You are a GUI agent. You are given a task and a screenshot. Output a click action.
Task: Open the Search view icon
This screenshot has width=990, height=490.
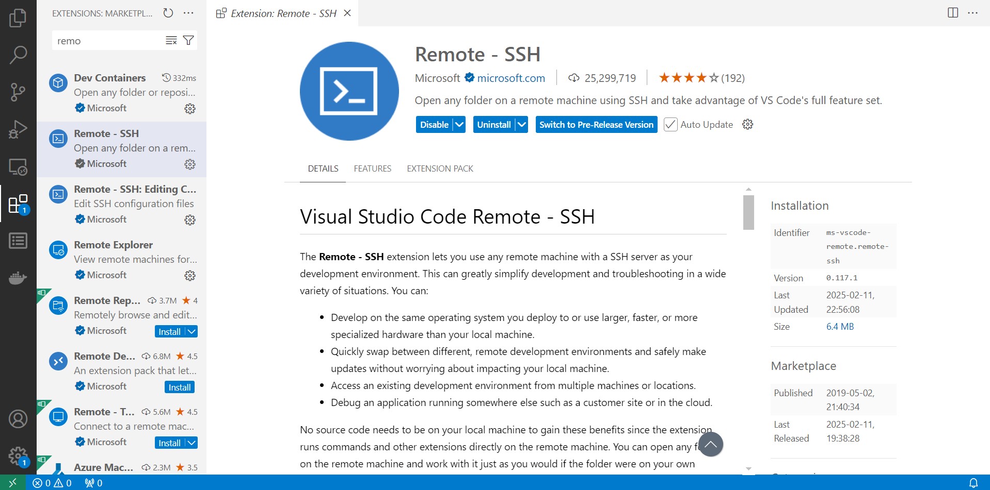point(18,55)
